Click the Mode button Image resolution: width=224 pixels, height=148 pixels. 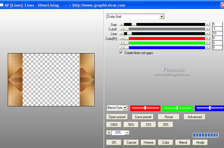pyautogui.click(x=200, y=143)
